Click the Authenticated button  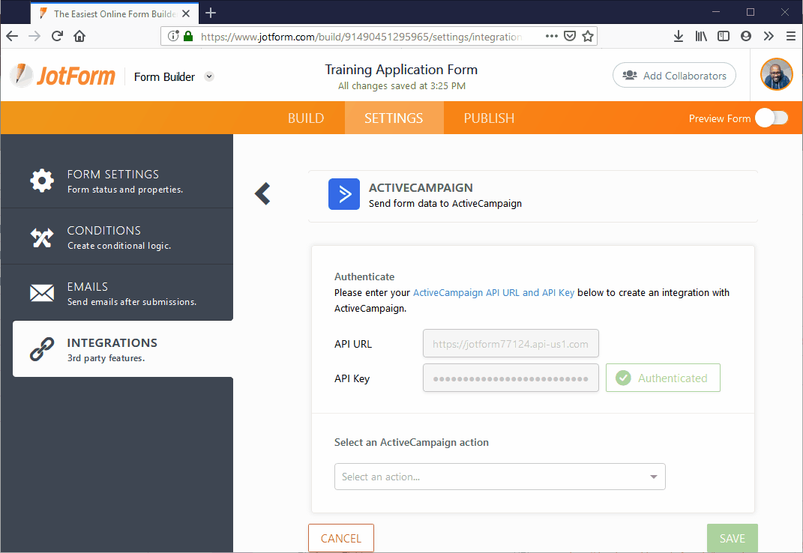[664, 378]
